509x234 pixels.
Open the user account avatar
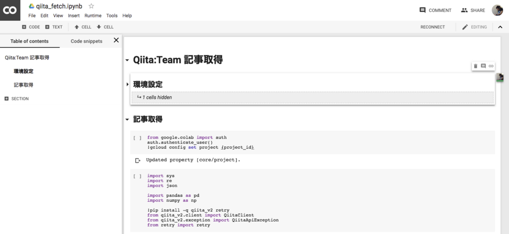(x=497, y=10)
